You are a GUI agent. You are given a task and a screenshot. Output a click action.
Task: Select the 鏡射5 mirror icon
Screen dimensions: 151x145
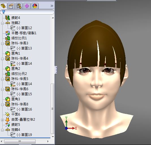click(x=8, y=125)
